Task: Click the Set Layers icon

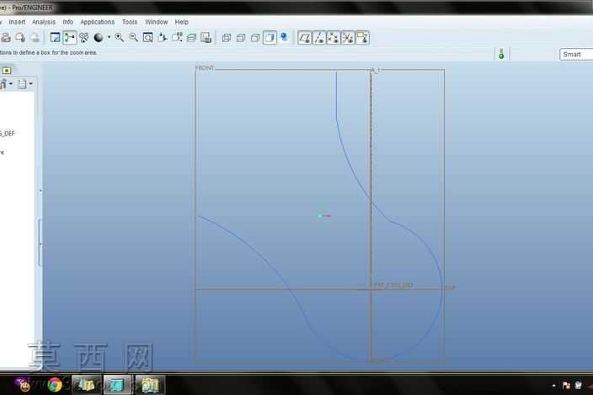Action: click(192, 37)
